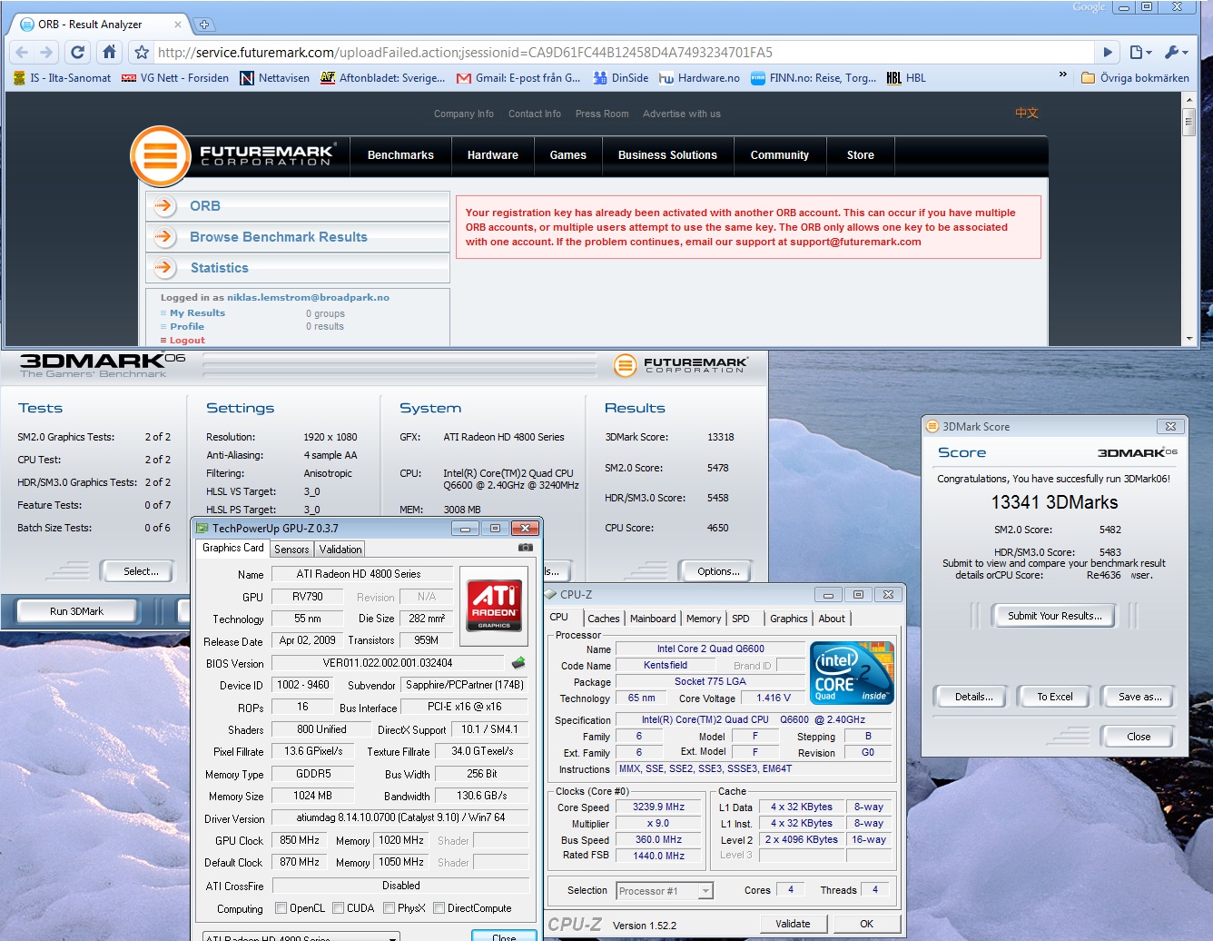Image resolution: width=1213 pixels, height=941 pixels.
Task: Click the Statistics arrow icon in sidebar
Action: [164, 268]
